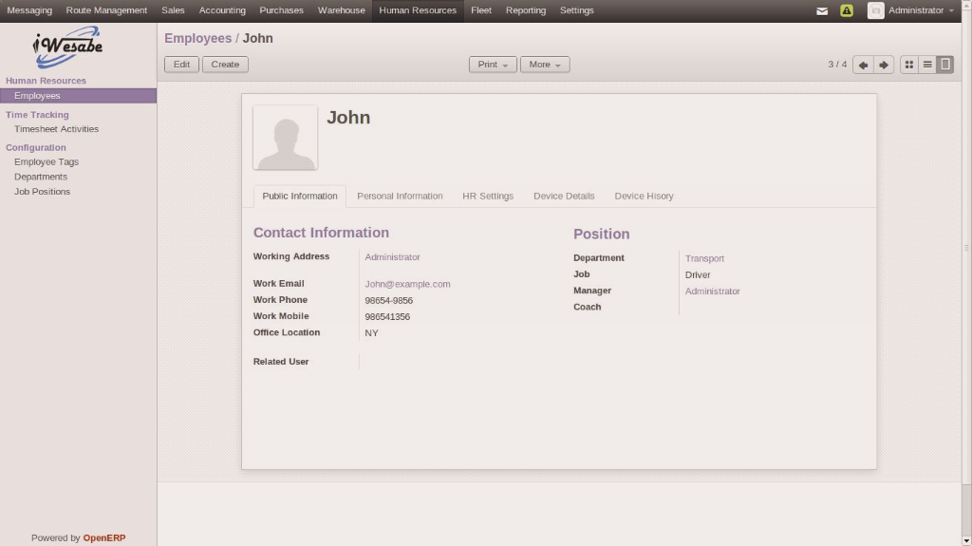Image resolution: width=972 pixels, height=546 pixels.
Task: Switch to Personal Information tab
Action: point(400,197)
